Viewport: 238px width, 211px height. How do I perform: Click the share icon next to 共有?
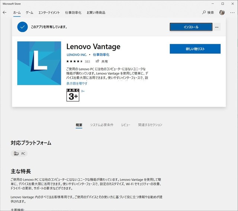[97, 61]
